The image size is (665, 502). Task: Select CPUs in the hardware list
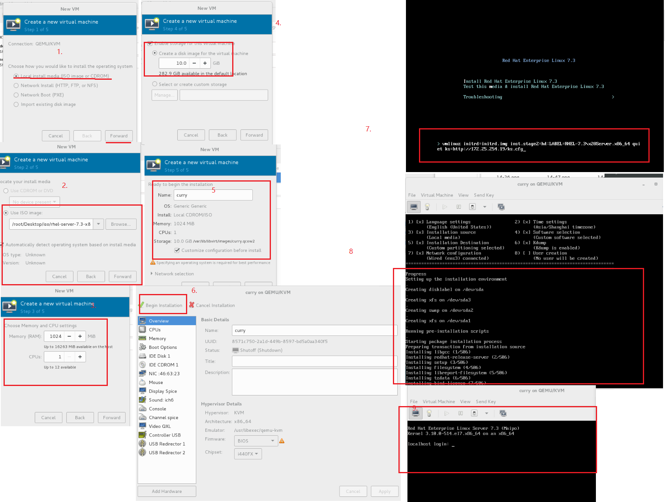point(167,330)
